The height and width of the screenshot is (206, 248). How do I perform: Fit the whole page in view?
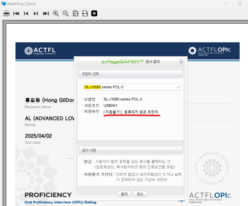tap(75, 13)
